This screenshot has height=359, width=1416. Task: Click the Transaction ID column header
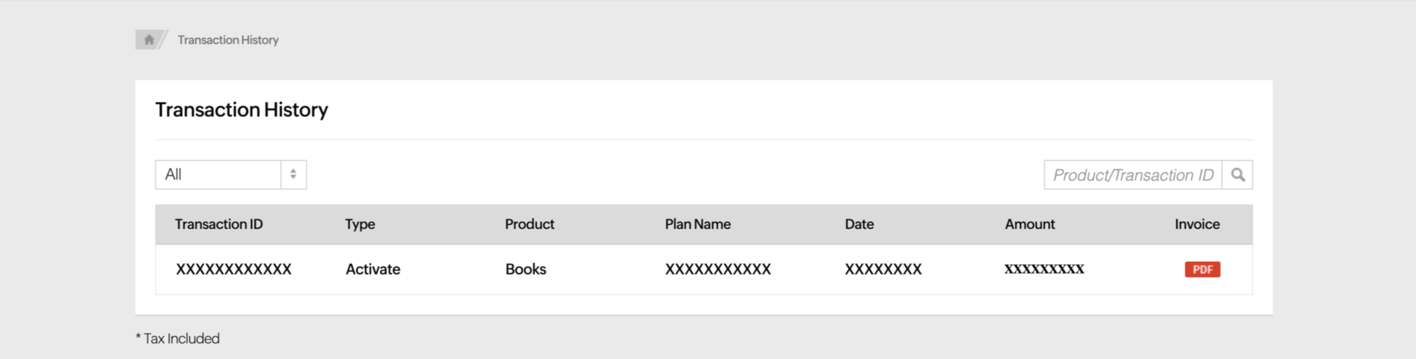pos(219,224)
